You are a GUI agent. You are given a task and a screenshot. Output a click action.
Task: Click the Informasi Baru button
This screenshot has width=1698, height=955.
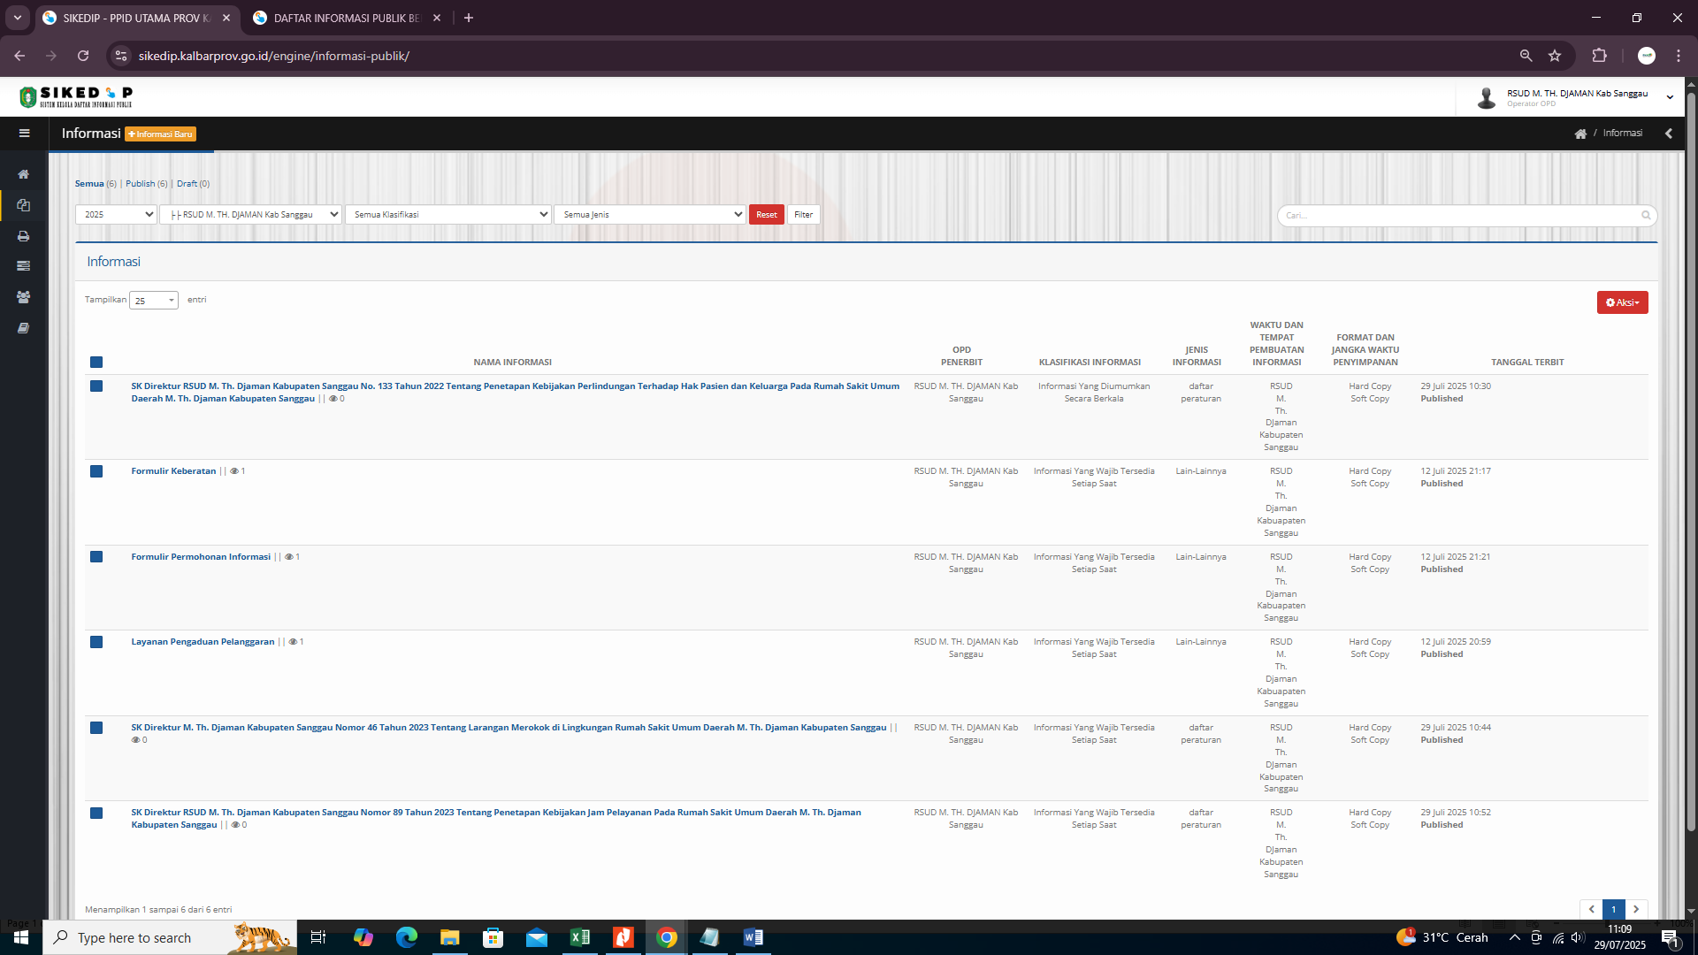pyautogui.click(x=160, y=134)
